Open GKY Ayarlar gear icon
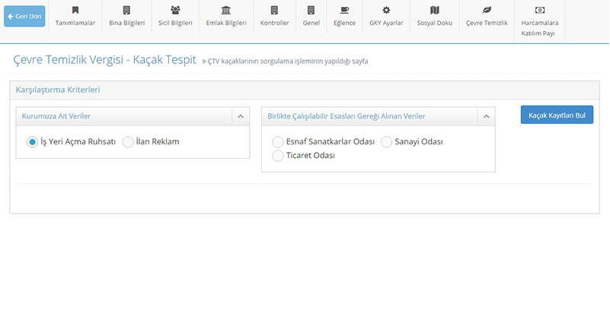 pos(386,10)
